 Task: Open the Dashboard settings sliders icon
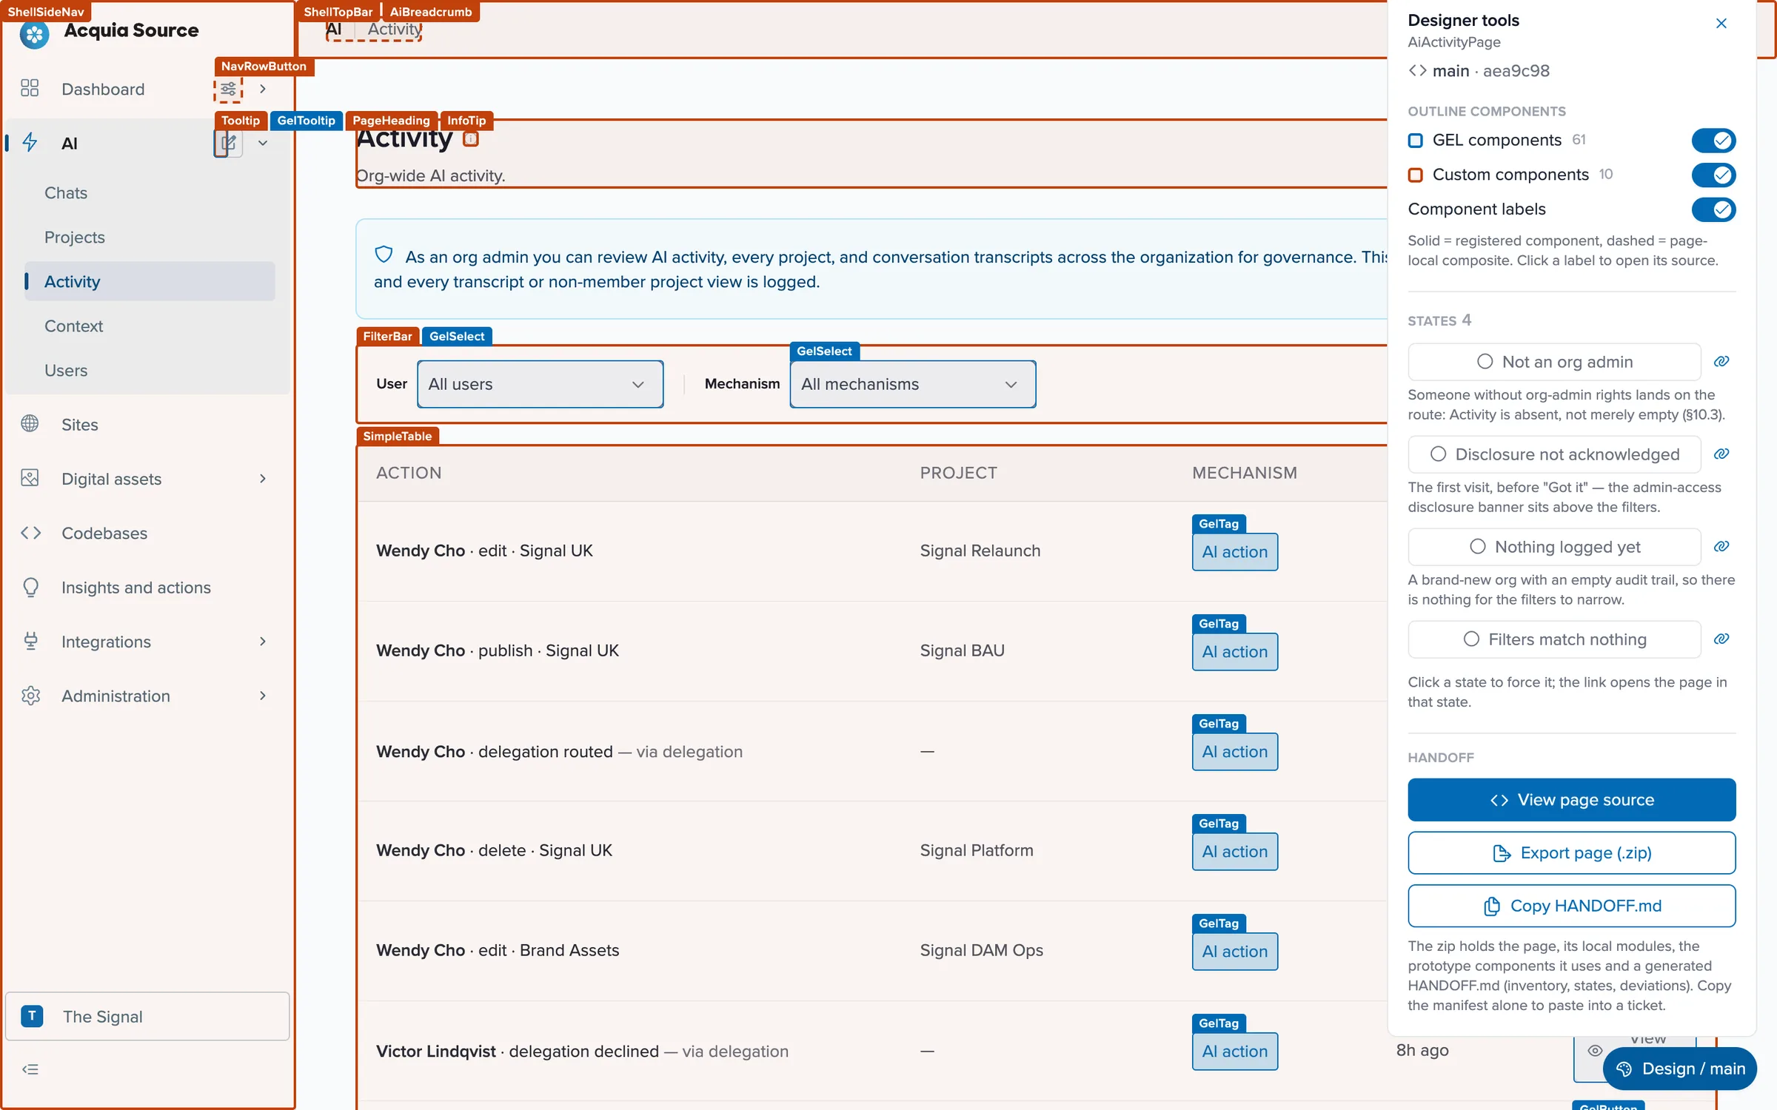[228, 90]
